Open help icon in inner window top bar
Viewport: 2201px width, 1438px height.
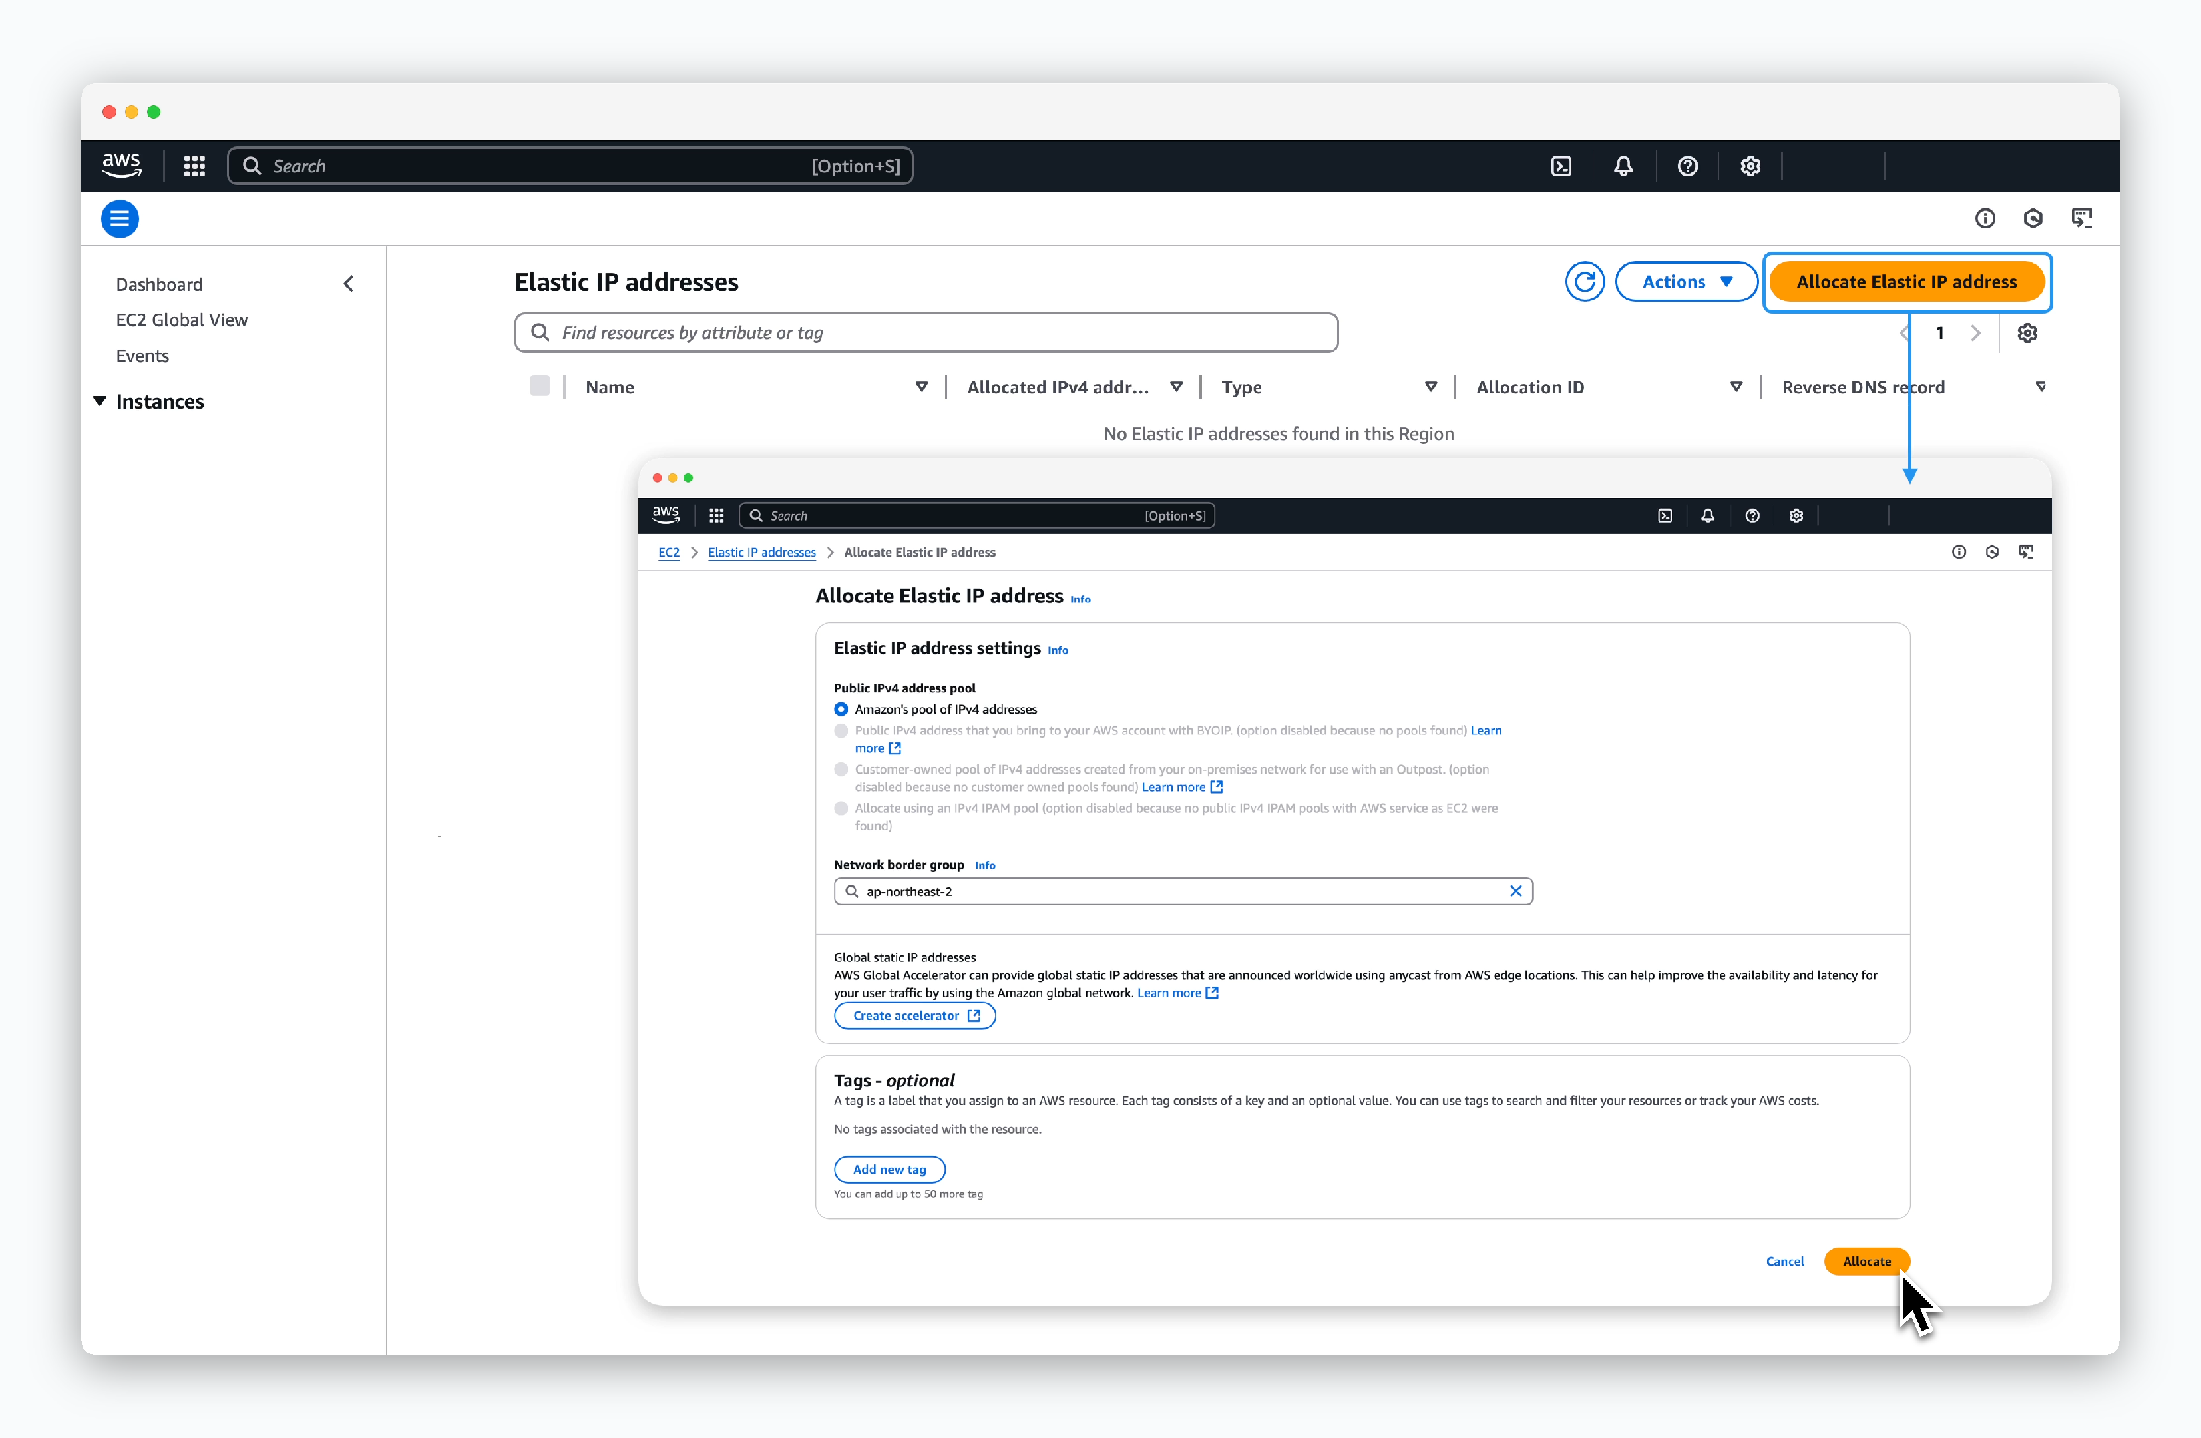(x=1752, y=516)
